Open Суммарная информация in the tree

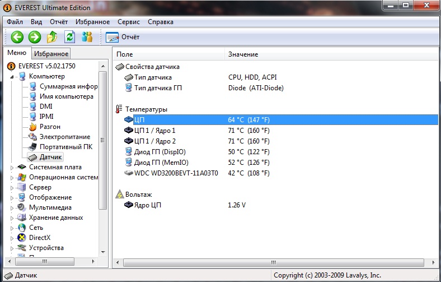click(x=69, y=86)
